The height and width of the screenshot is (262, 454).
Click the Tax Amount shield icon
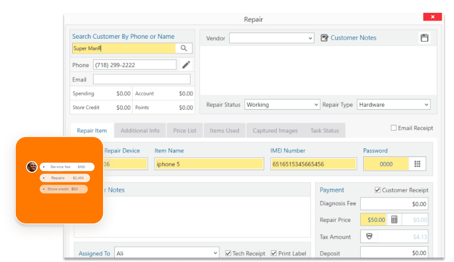pos(369,236)
